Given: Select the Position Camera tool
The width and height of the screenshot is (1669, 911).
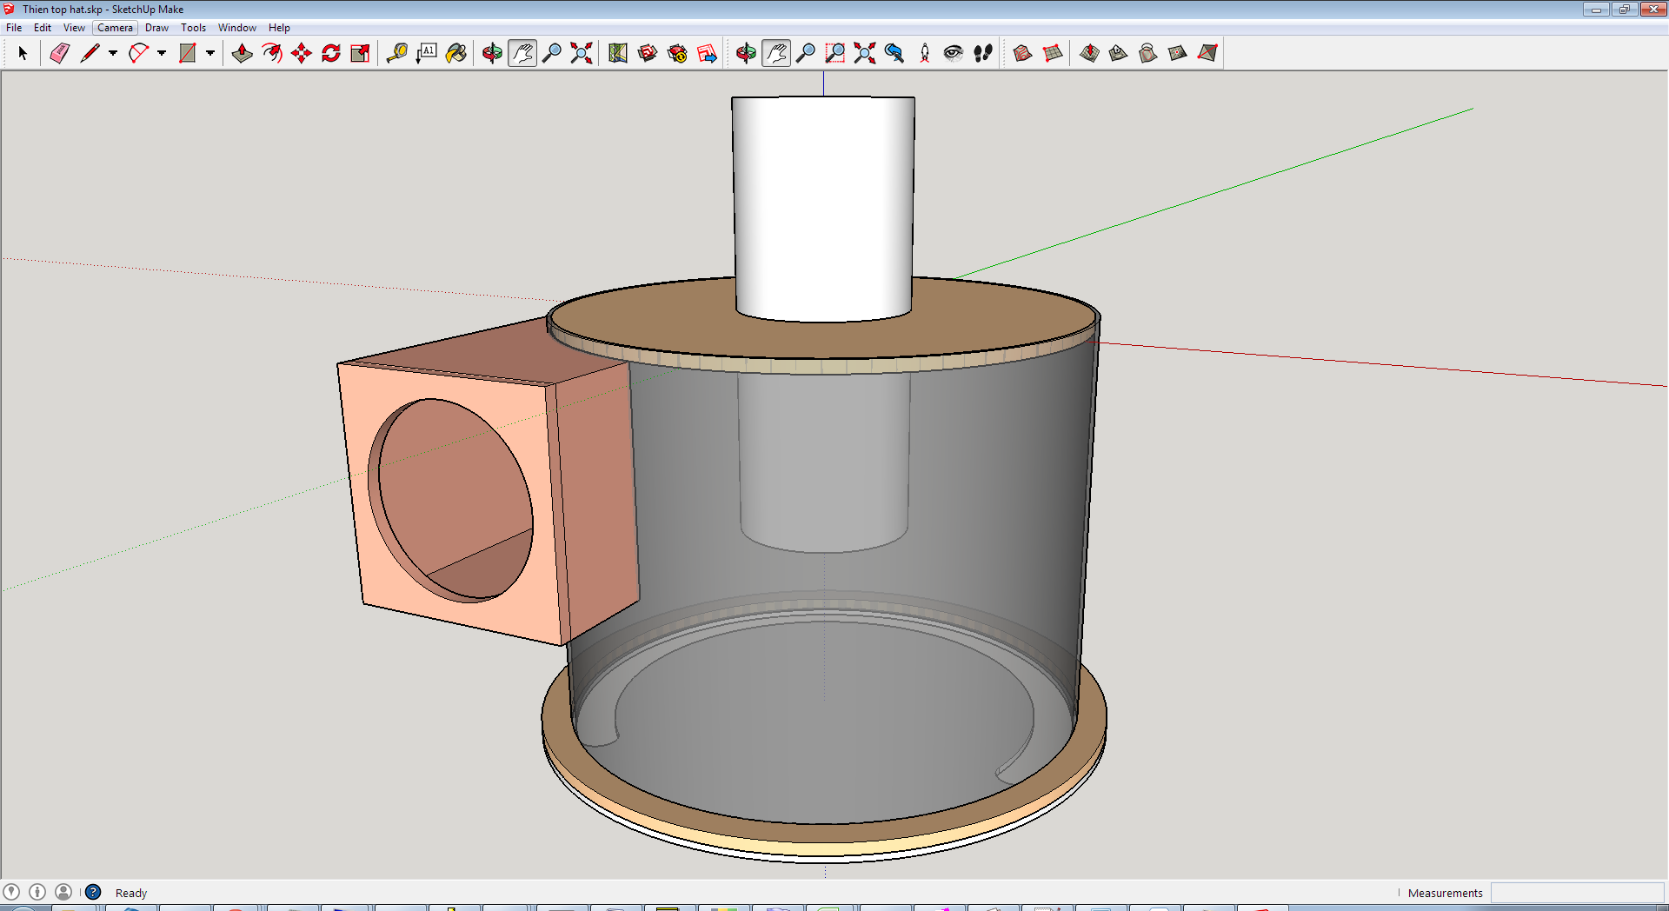Looking at the screenshot, I should pos(924,53).
